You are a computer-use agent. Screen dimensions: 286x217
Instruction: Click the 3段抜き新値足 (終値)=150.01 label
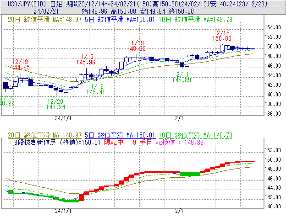click(x=57, y=142)
